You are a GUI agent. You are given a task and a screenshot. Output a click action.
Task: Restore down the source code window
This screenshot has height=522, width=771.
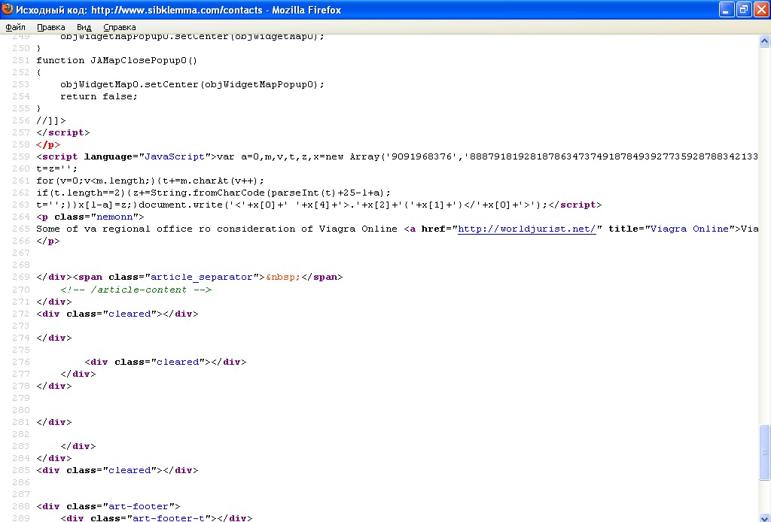pos(744,9)
